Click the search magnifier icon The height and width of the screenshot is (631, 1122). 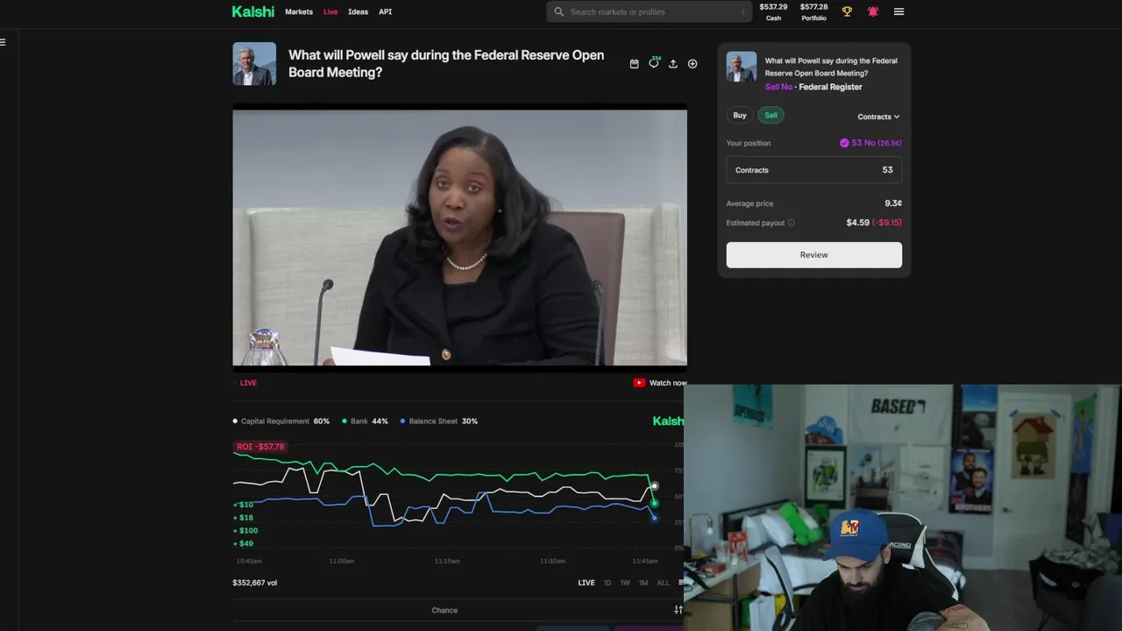[558, 12]
